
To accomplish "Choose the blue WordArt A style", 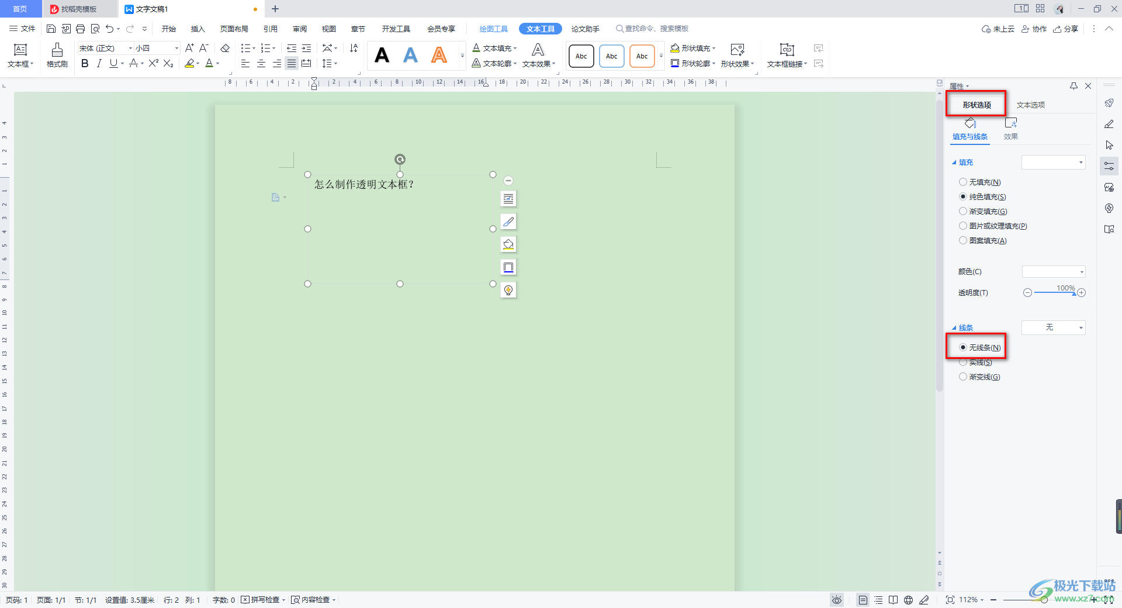I will [411, 56].
